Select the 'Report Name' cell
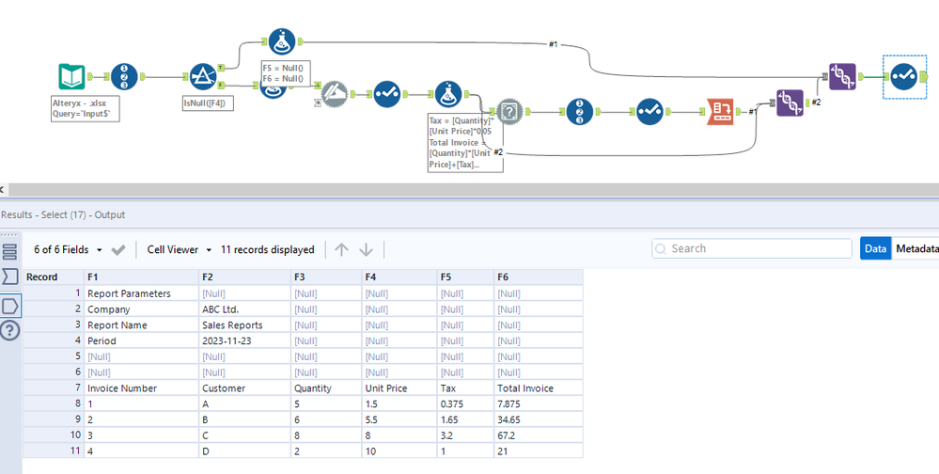 (x=141, y=324)
